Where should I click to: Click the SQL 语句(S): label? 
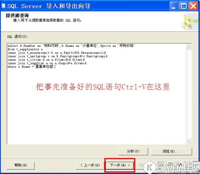click(18, 37)
